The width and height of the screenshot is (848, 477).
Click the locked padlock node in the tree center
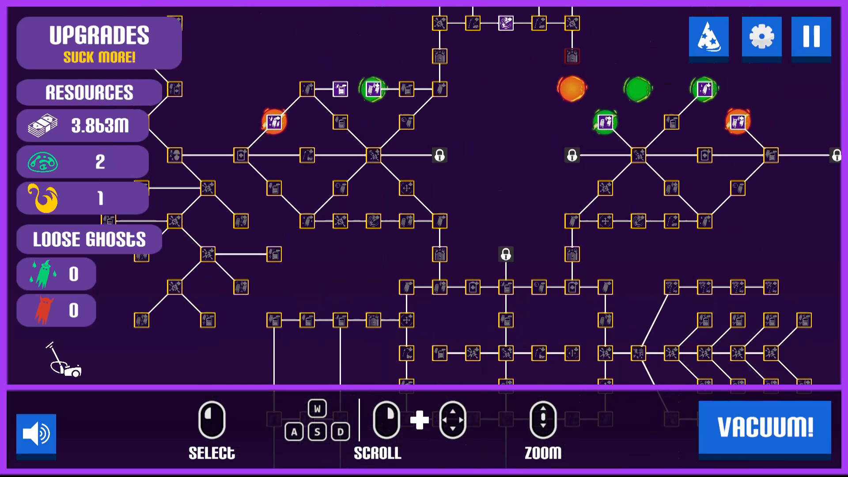505,255
